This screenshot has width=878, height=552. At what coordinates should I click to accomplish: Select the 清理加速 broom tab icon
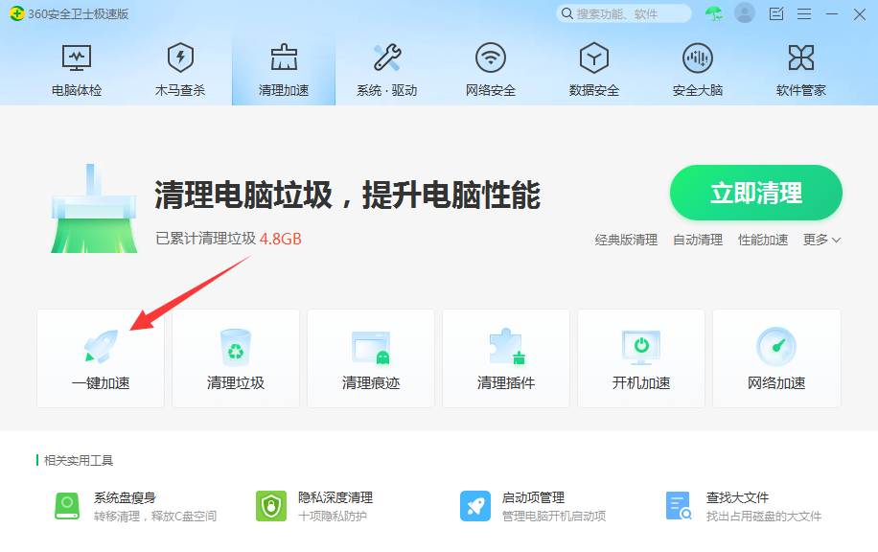coord(284,57)
